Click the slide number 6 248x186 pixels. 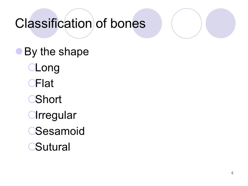click(x=232, y=173)
